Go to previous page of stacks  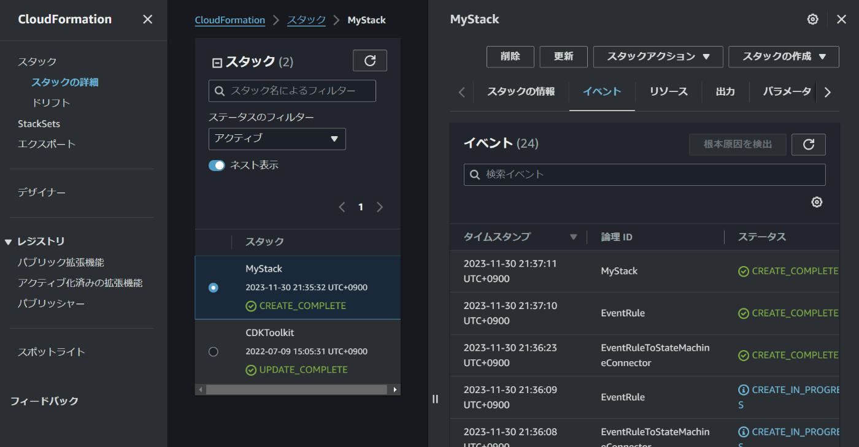(x=342, y=207)
